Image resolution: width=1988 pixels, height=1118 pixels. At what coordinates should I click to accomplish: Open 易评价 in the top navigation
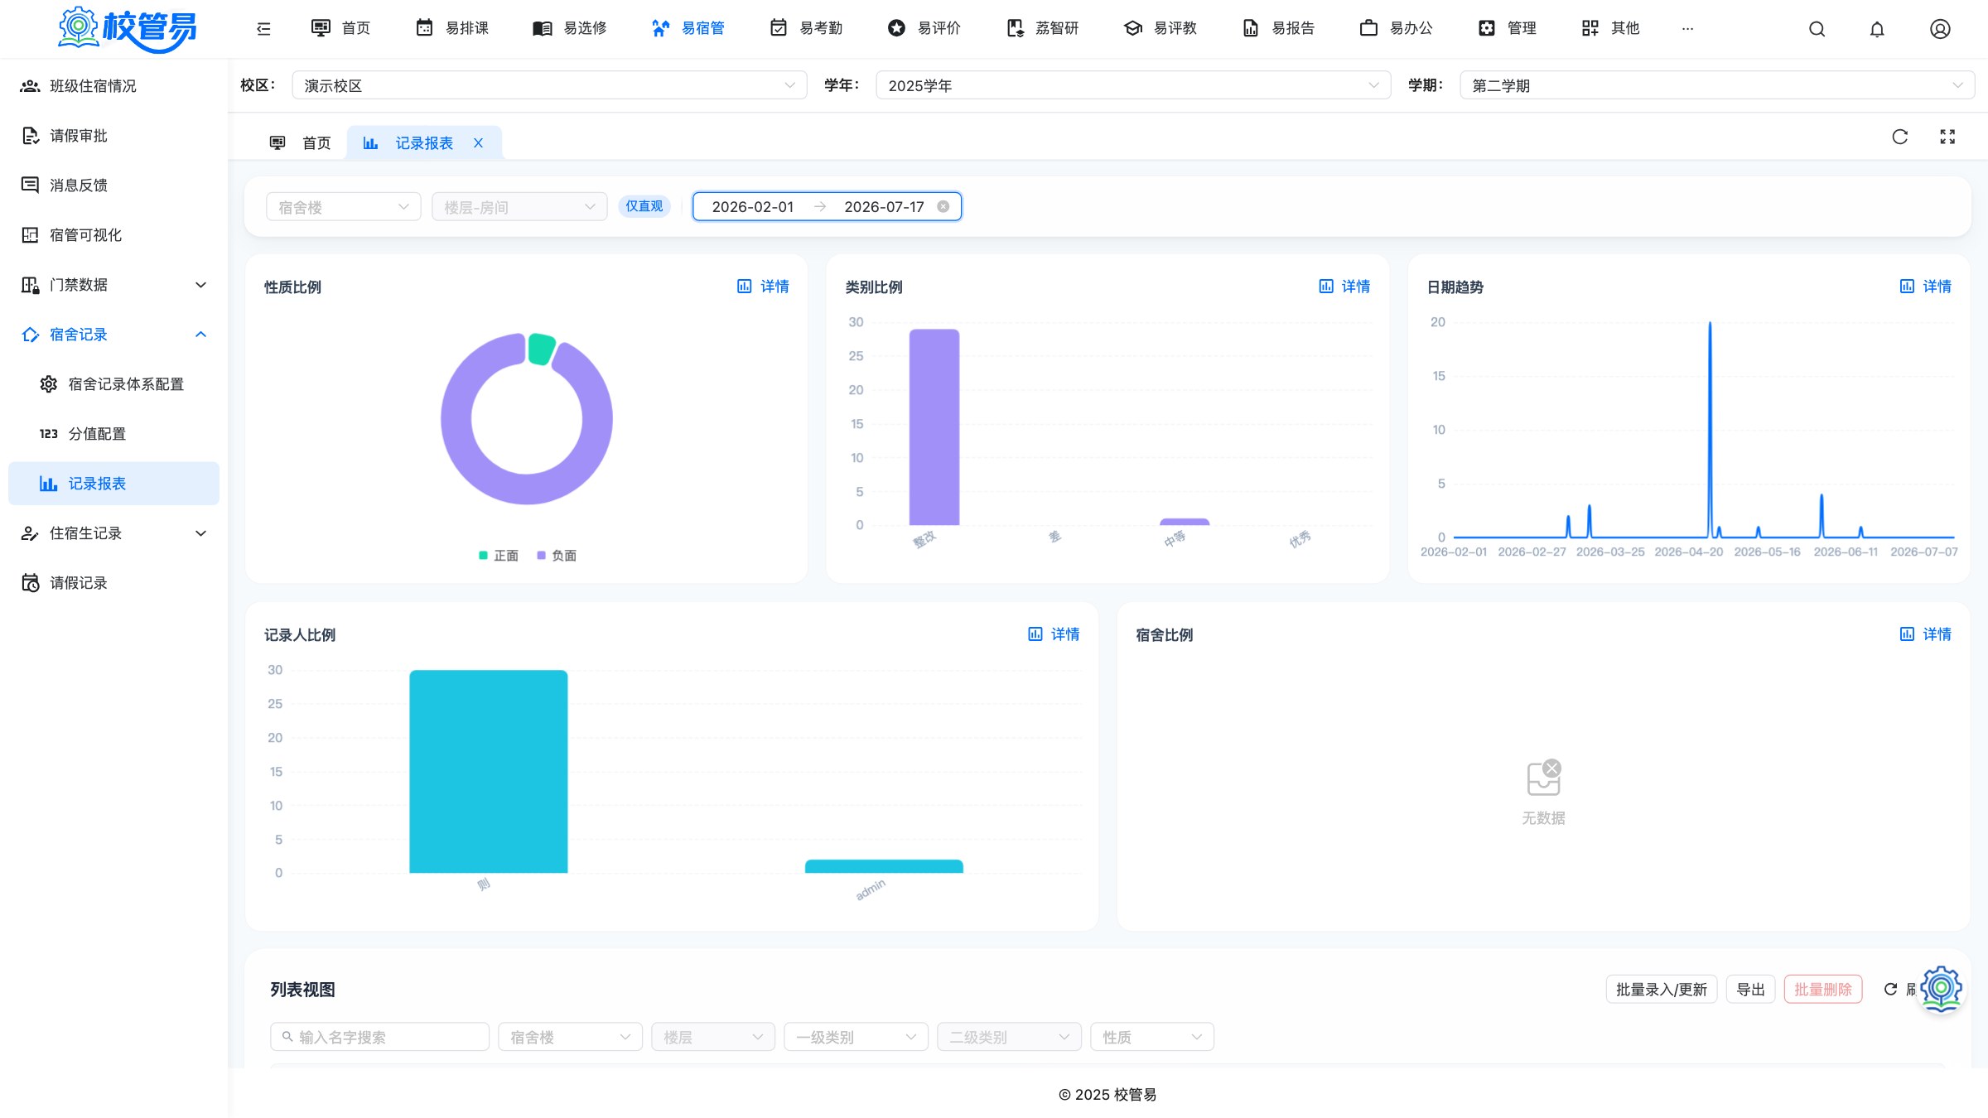(924, 28)
